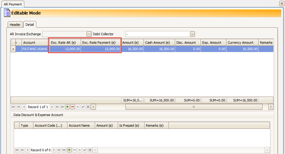Add a new record in the upper grid
Viewport: 285px width, 154px height.
67,107
